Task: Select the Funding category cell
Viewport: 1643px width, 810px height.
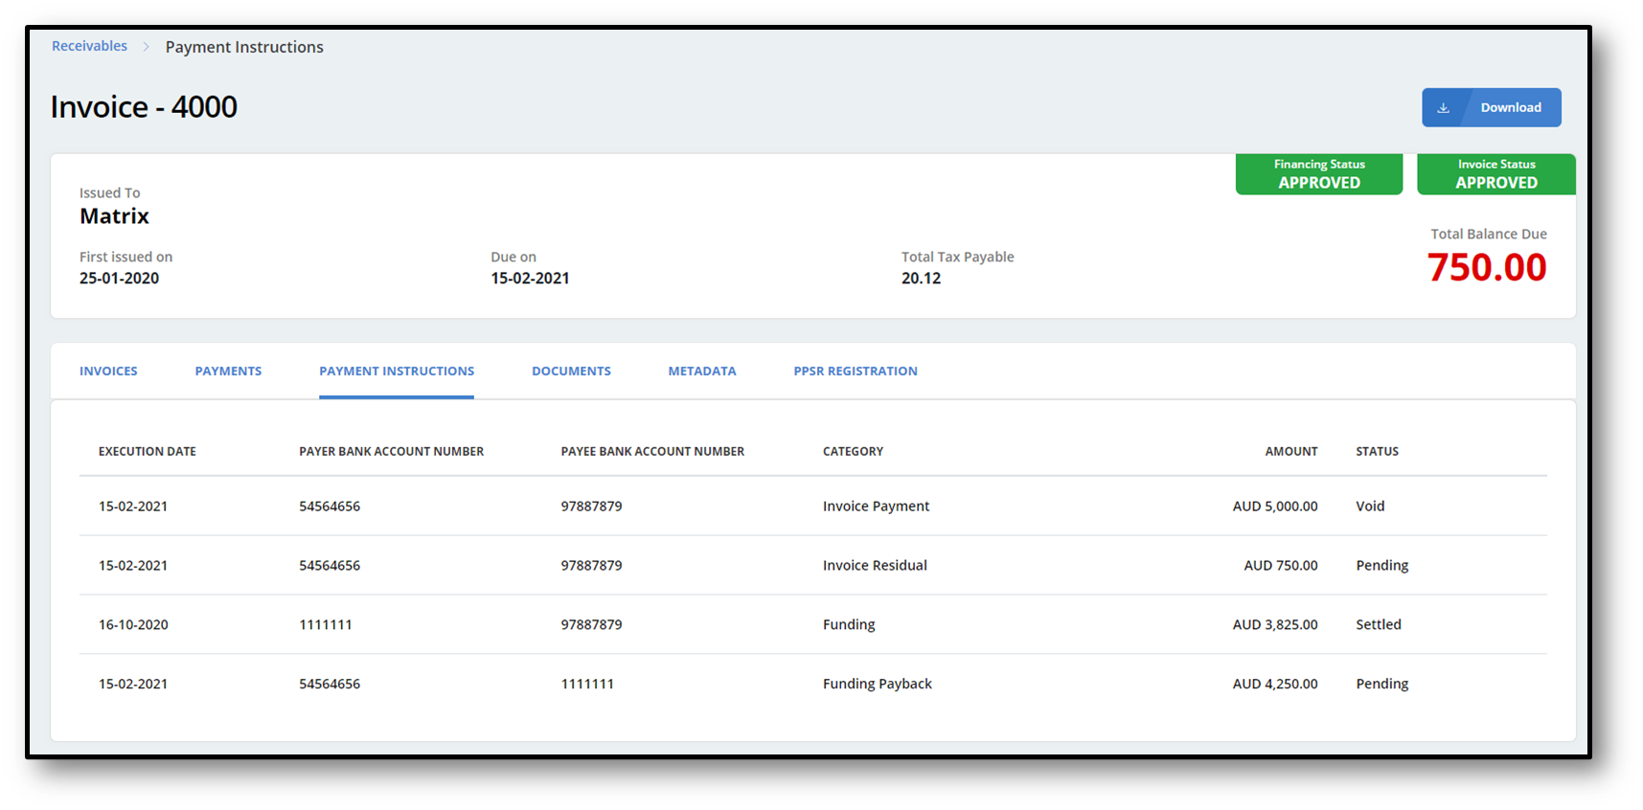Action: [x=849, y=625]
